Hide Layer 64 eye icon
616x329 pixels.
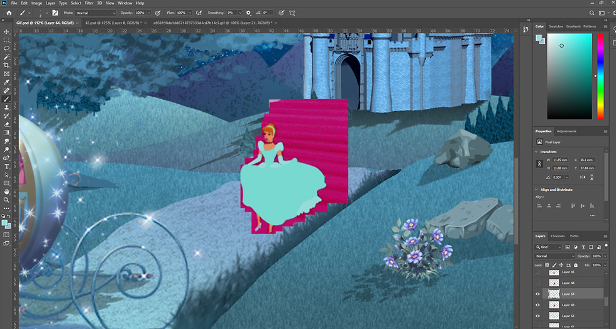(538, 294)
